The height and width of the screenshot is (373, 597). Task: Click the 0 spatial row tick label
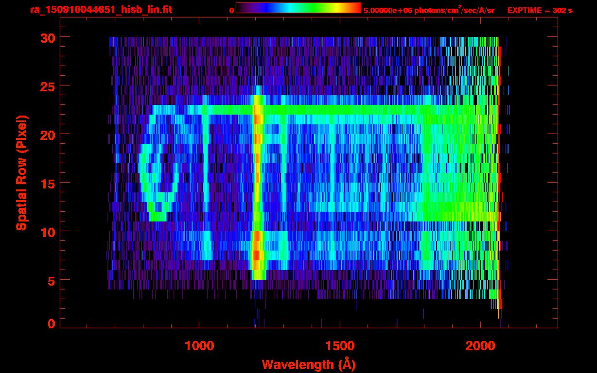click(x=51, y=323)
